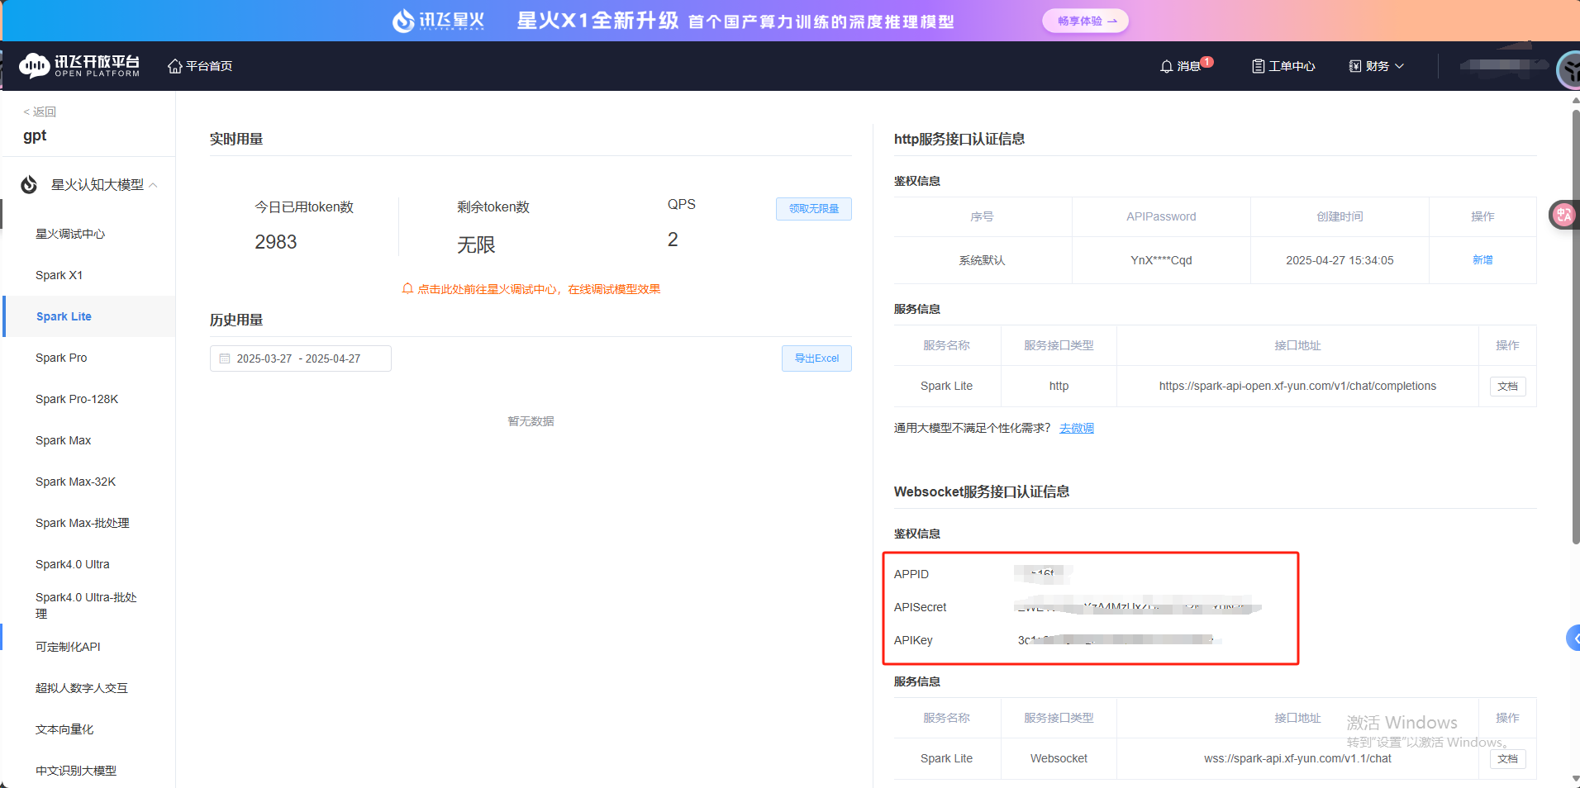Export usage data via 导出Excel button

pyautogui.click(x=816, y=358)
